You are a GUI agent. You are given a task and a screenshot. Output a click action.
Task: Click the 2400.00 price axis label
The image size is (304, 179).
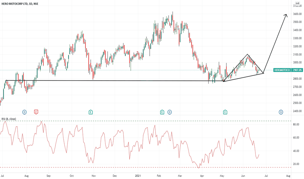point(297,111)
